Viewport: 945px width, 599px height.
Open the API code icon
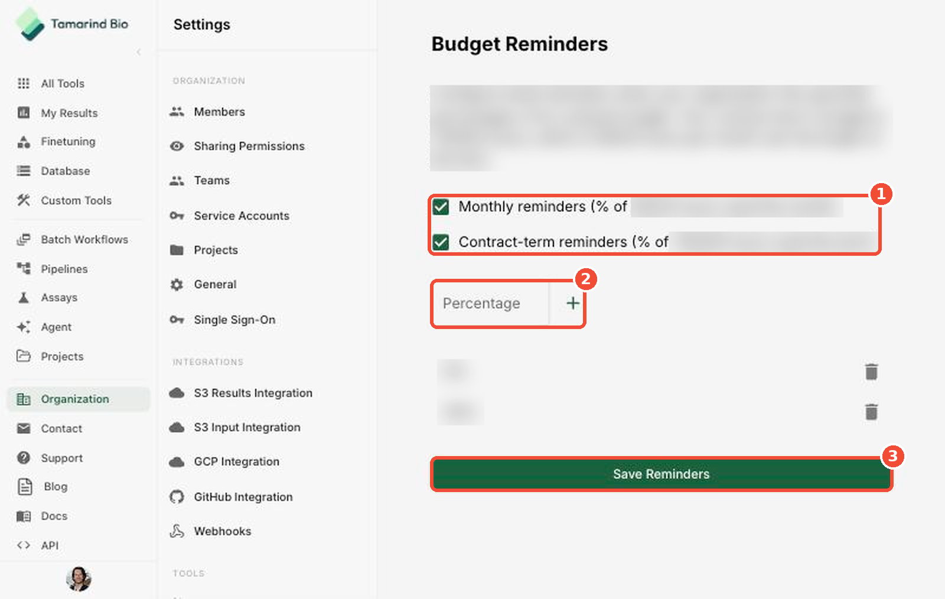point(24,545)
